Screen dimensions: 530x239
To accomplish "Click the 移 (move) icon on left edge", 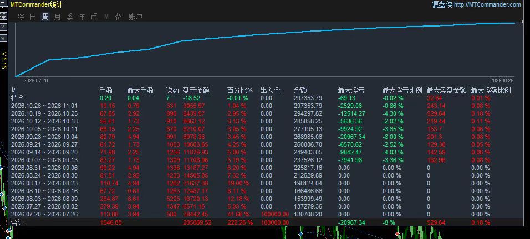I will 3,16.
